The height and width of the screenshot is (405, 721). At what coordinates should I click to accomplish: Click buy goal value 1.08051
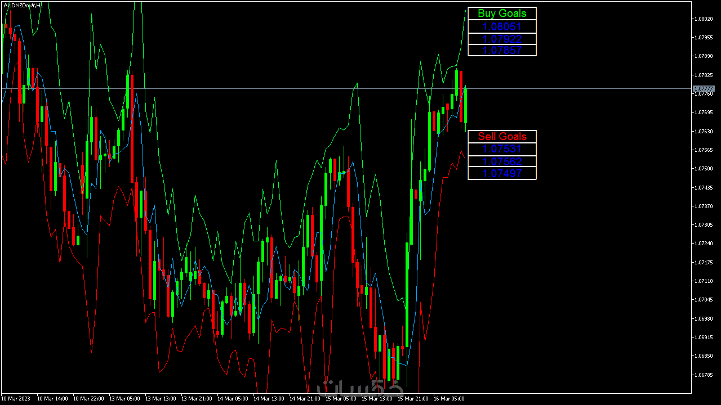[502, 26]
